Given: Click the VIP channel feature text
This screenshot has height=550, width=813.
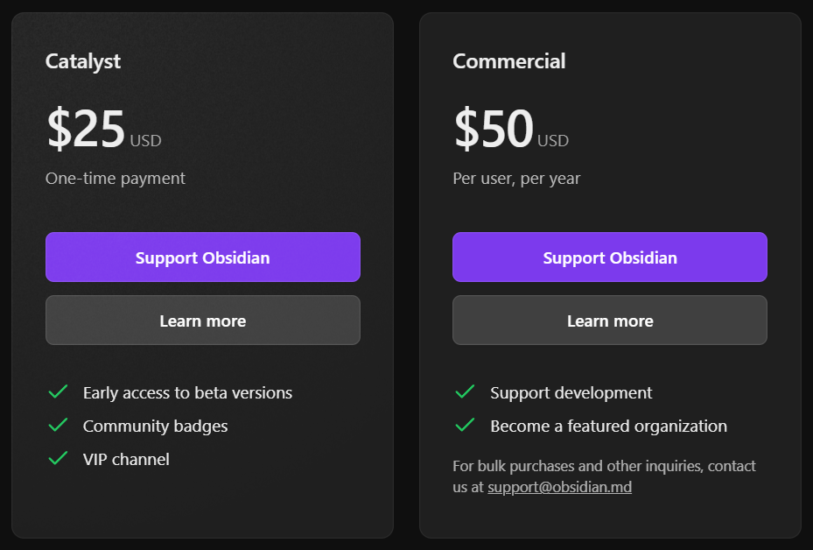Looking at the screenshot, I should coord(126,459).
